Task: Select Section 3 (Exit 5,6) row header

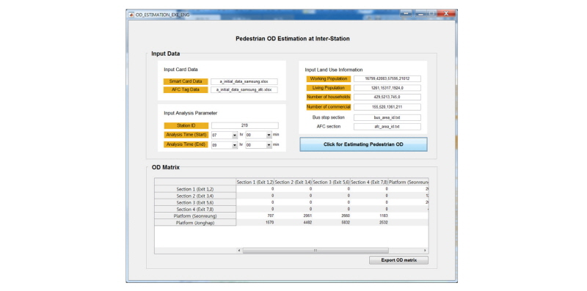Action: click(195, 202)
